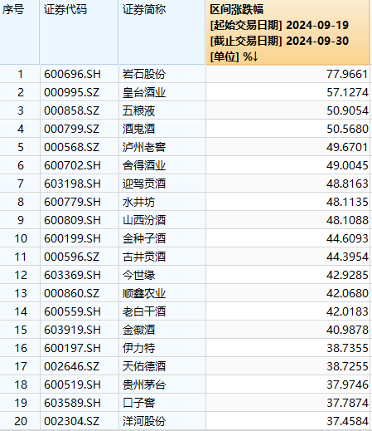Select 水井坊 stock name
Screen dimensions: 372x431
(x=138, y=202)
